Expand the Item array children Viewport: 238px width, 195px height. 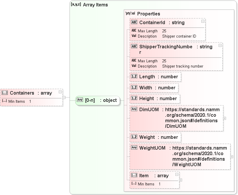pos(181,180)
